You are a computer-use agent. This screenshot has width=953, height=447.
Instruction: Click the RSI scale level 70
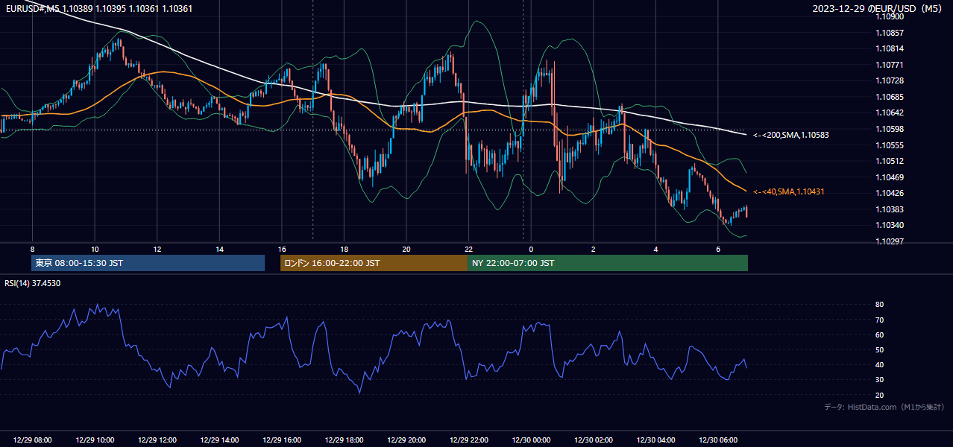click(x=880, y=320)
